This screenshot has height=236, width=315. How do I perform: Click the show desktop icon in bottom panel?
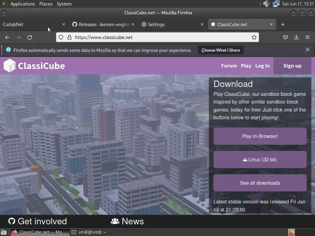[4, 232]
